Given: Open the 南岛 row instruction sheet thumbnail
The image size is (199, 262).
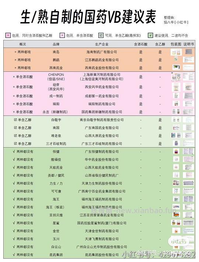Looking at the screenshot, I should point(189,52).
